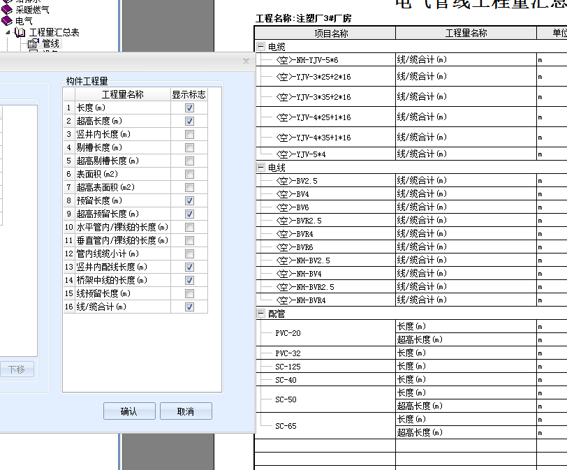Click the project name 注塑厂3#厂房 text
567x470 pixels.
coord(323,18)
